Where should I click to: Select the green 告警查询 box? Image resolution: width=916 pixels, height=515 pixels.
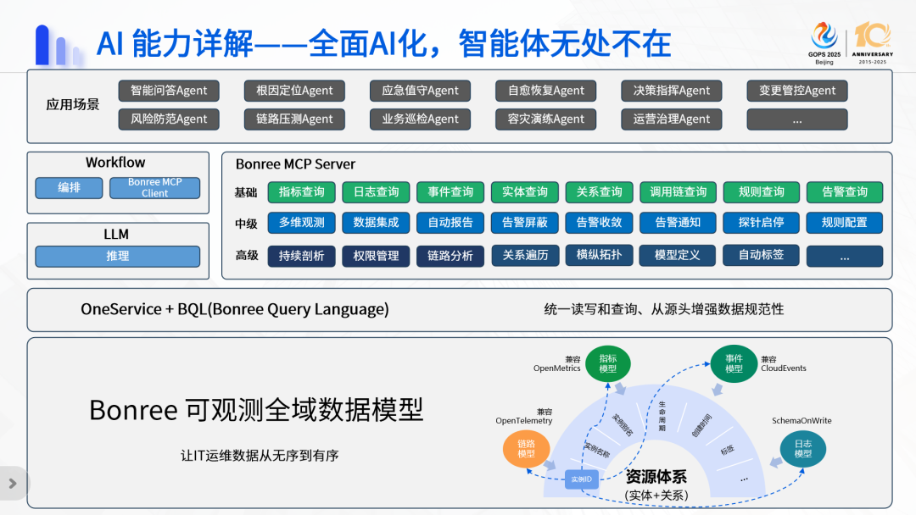point(844,192)
